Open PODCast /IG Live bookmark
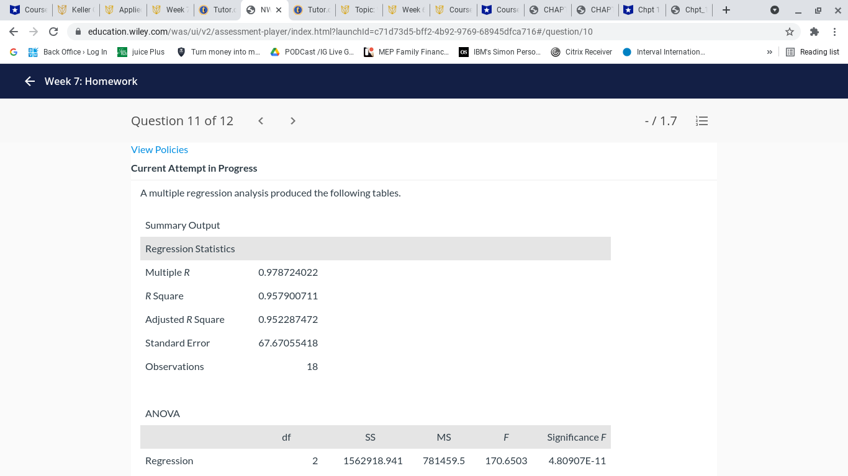848x476 pixels. [x=312, y=52]
